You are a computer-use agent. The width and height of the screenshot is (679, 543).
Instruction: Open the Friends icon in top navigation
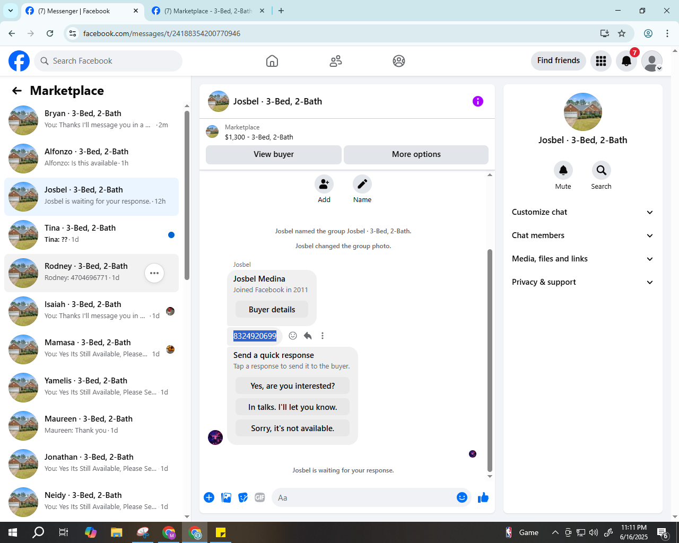click(x=336, y=61)
